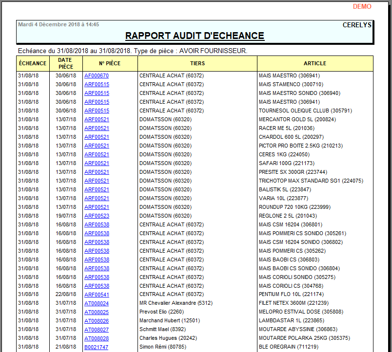Open AT008024 link for MR Chevalier Alexandre
392x352 pixels.
pos(97,303)
